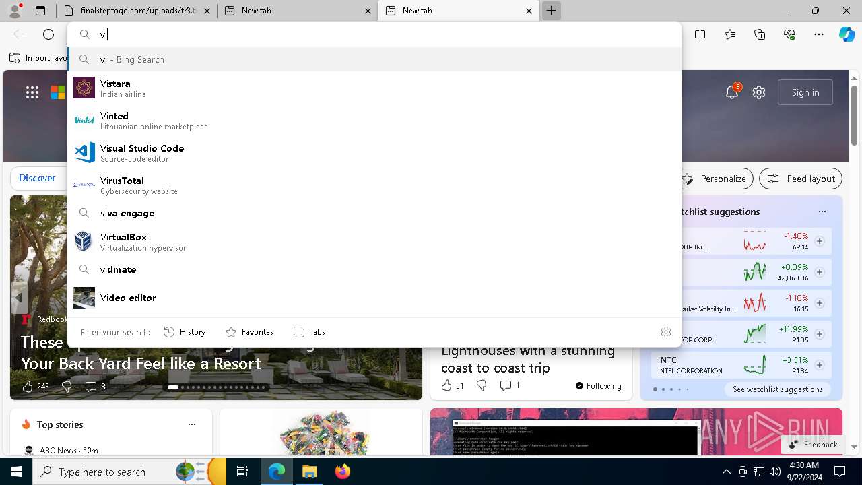Image resolution: width=862 pixels, height=485 pixels.
Task: Open Task View on taskbar
Action: click(x=242, y=472)
